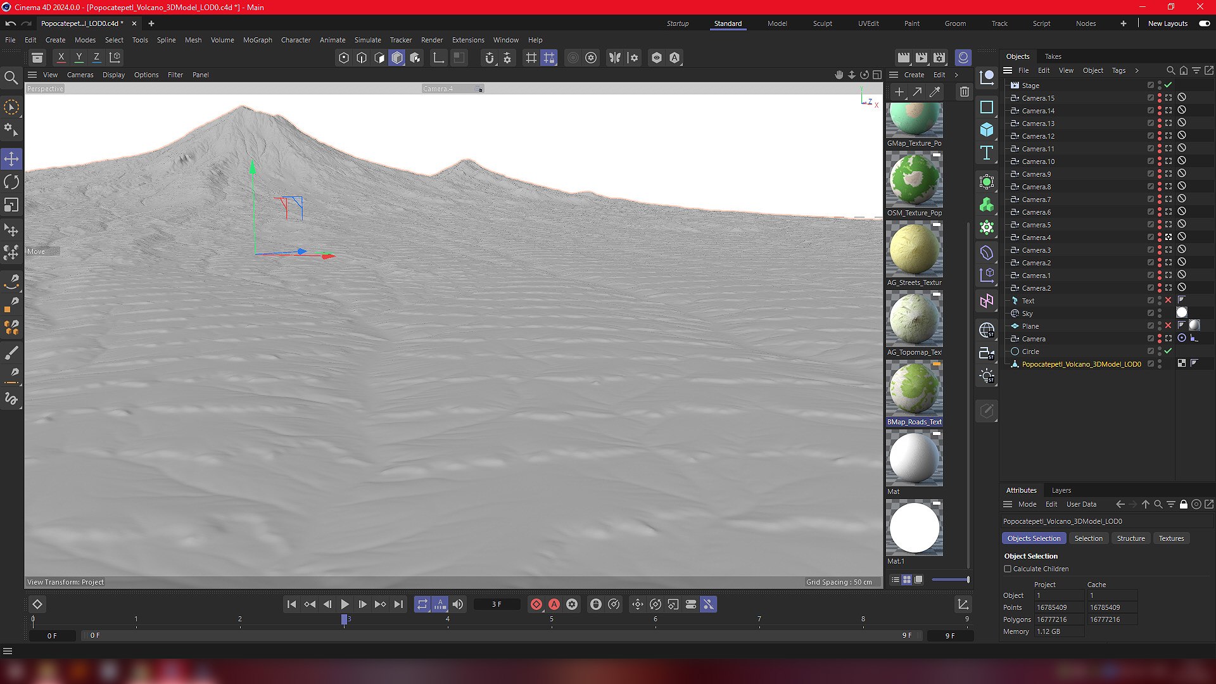Add a light object
The height and width of the screenshot is (684, 1216).
(x=987, y=376)
